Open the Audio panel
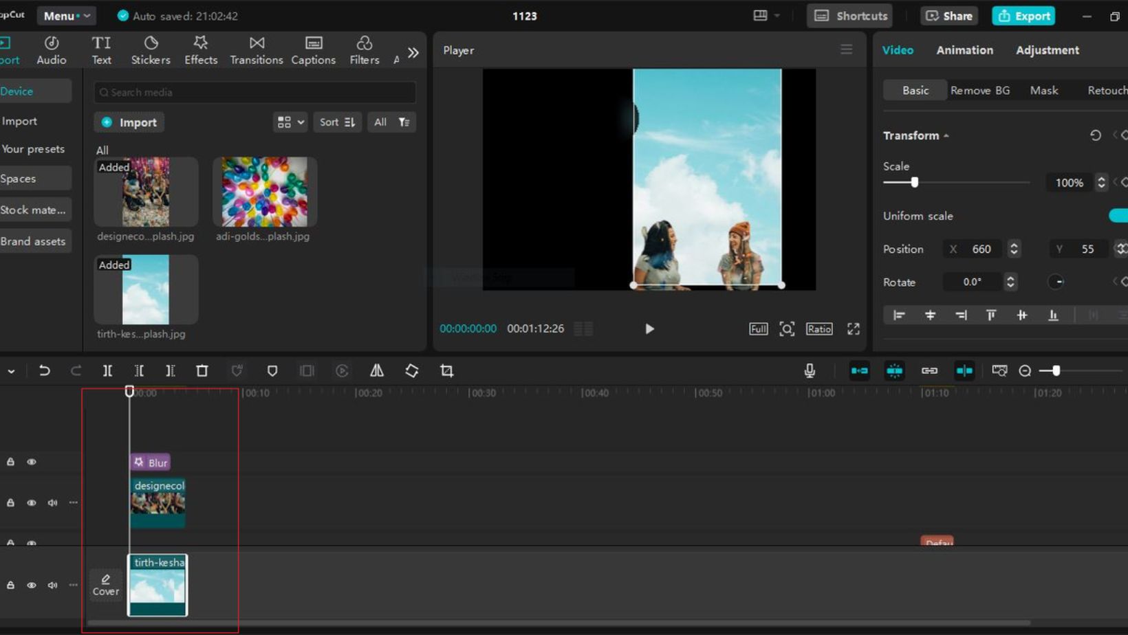 coord(52,50)
